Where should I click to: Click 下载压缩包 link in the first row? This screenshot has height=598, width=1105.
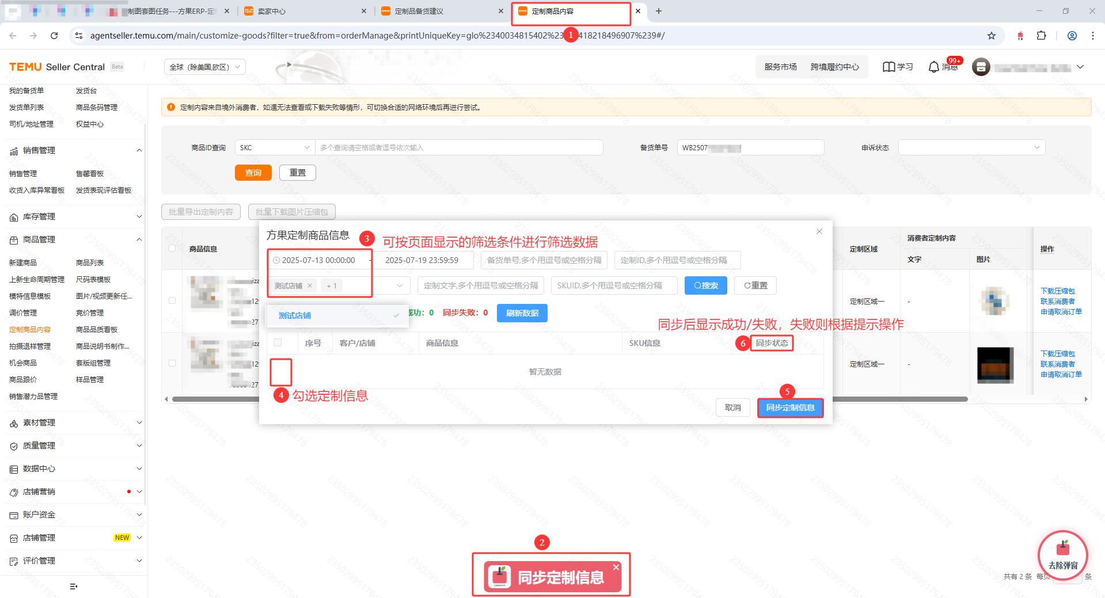[1058, 291]
